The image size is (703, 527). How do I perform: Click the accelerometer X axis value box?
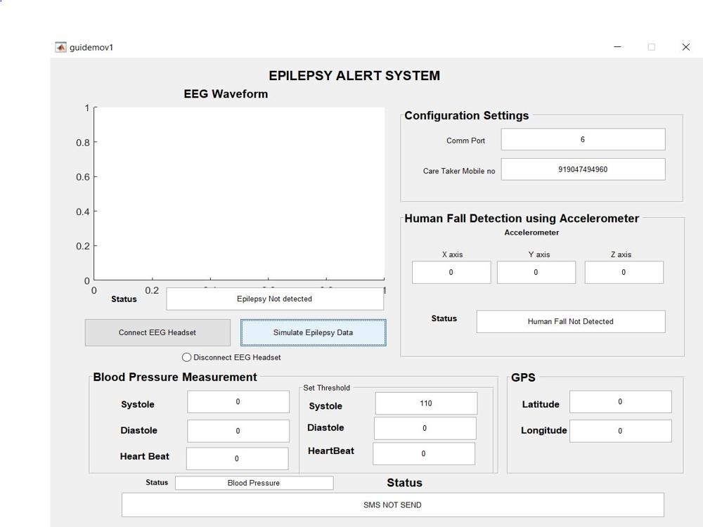pos(451,272)
